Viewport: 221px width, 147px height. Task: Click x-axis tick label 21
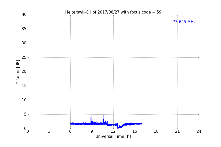coord(178,131)
